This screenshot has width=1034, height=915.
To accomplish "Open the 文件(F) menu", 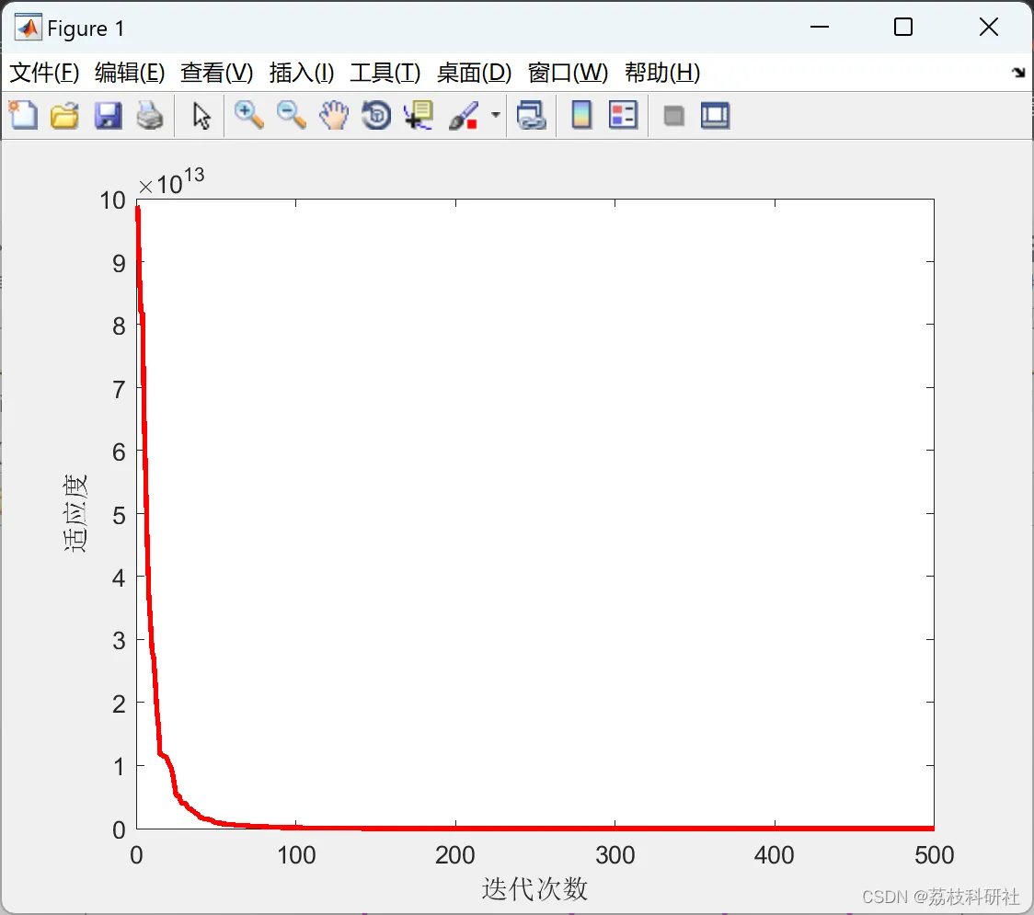I will [44, 73].
